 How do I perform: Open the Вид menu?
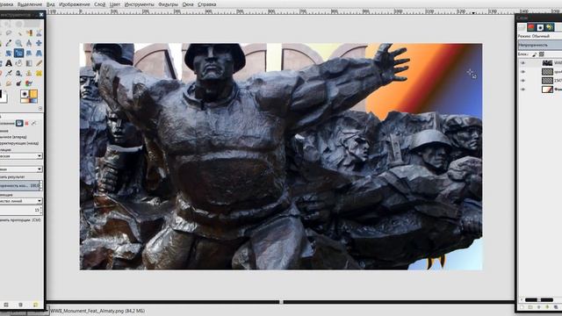point(51,4)
